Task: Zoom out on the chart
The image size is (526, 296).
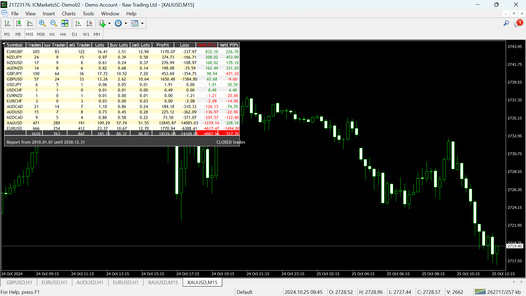Action: pos(53,23)
